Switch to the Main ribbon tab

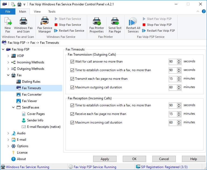[23, 12]
